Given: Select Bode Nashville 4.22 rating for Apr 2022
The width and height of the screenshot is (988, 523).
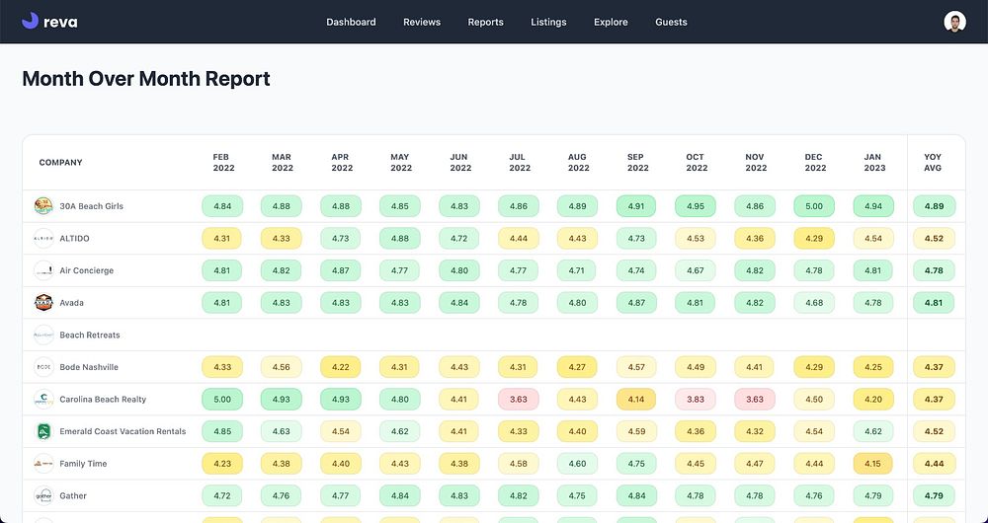Looking at the screenshot, I should (340, 367).
